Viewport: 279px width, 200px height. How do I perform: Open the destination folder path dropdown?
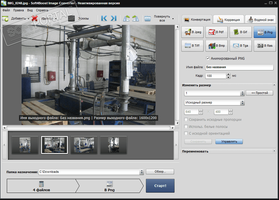click(142, 172)
